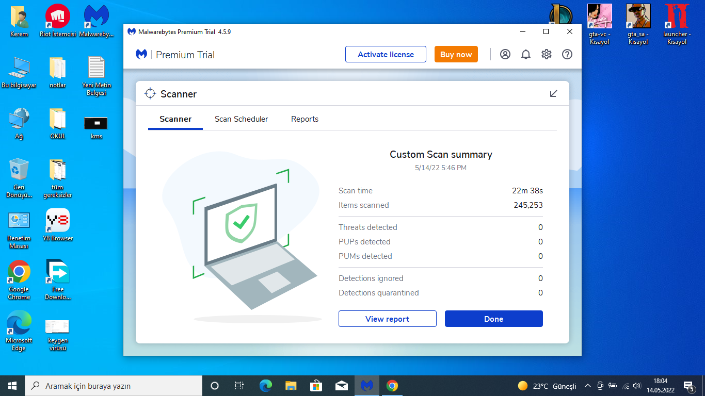Open the Wi-Fi network tray icon
The height and width of the screenshot is (396, 705).
coord(626,386)
